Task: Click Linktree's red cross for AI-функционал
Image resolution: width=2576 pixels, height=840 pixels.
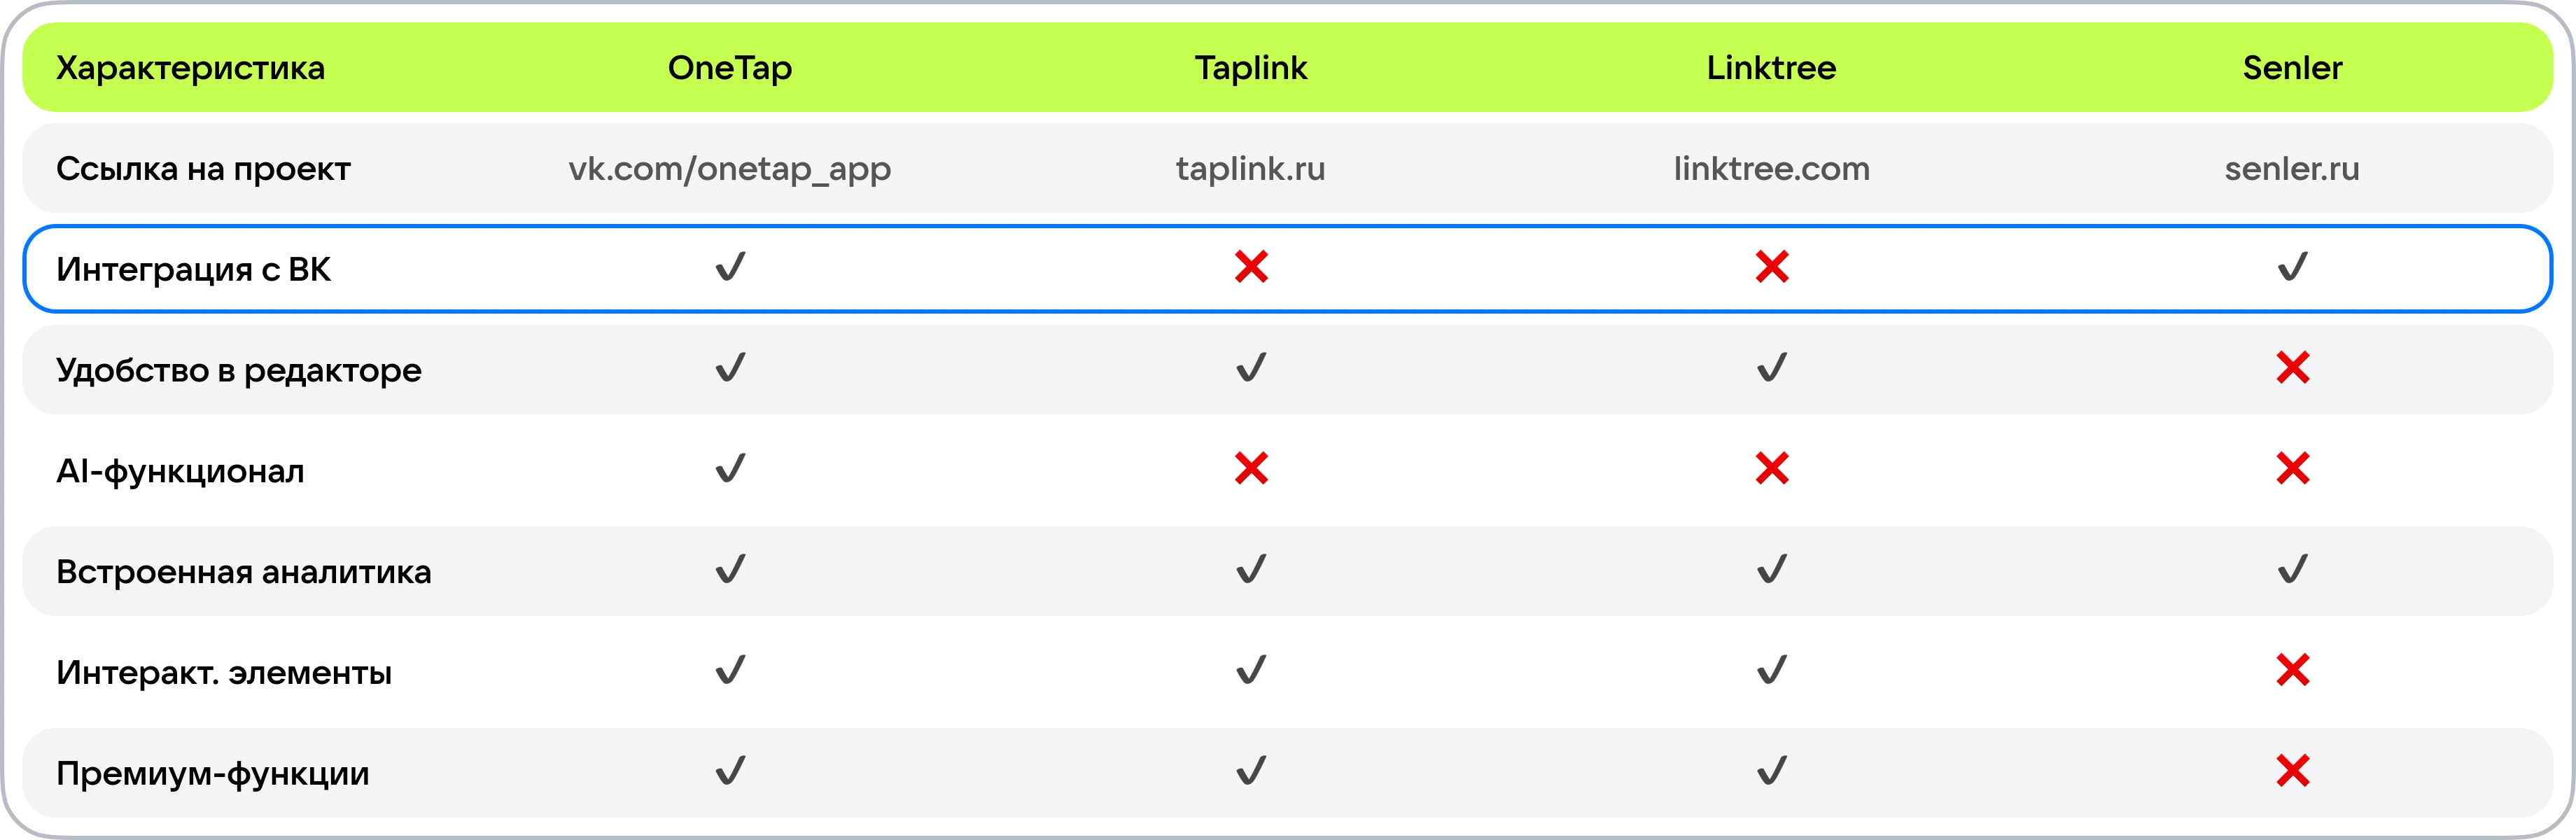Action: pos(1771,469)
